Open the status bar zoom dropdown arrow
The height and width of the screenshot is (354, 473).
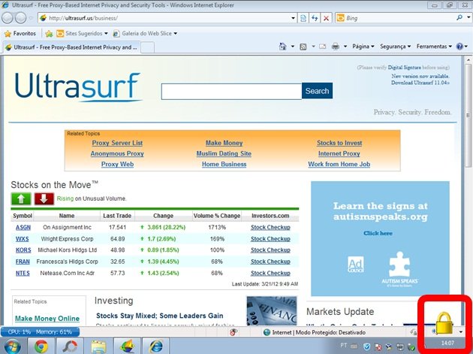[461, 332]
